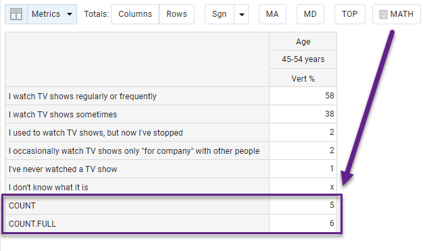
Task: Click the COUNT.FULL value cell 6
Action: pyautogui.click(x=303, y=223)
